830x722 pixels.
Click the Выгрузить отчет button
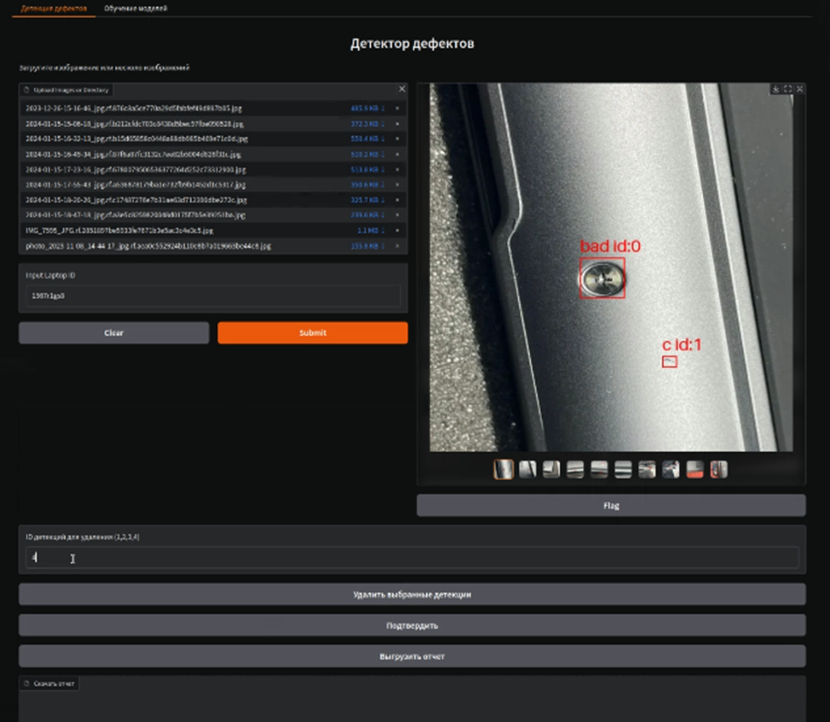(x=412, y=656)
